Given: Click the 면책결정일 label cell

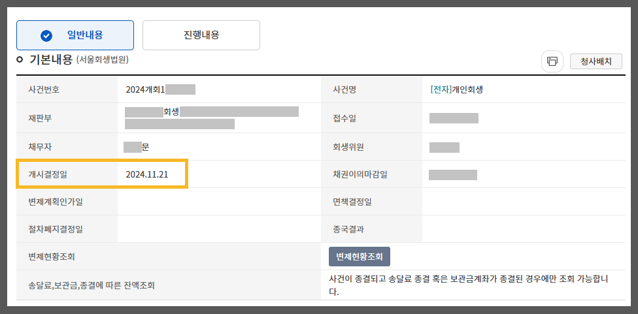Looking at the screenshot, I should (371, 202).
